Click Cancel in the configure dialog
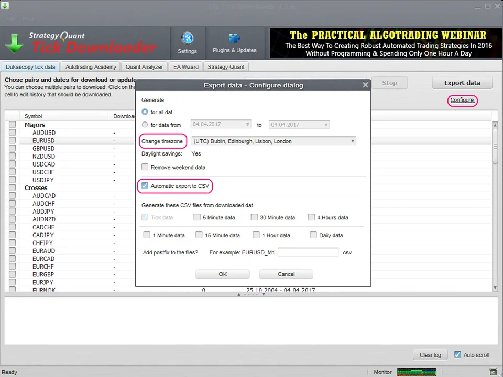Image resolution: width=503 pixels, height=377 pixels. click(x=286, y=274)
